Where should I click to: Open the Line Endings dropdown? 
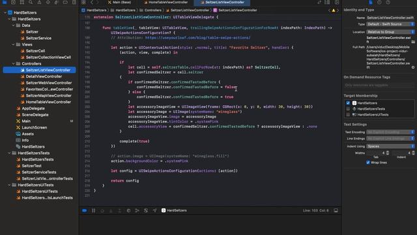[390, 138]
